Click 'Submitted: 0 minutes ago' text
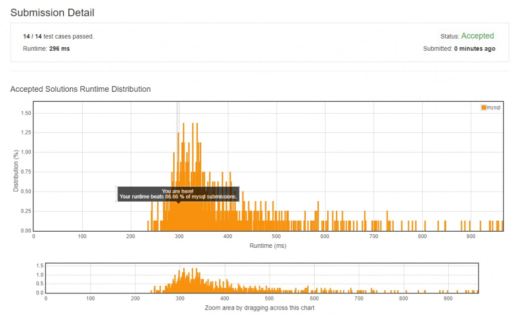 [x=459, y=49]
